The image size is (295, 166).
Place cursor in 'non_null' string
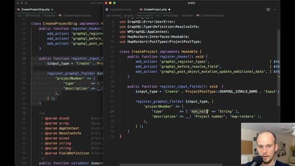[x=200, y=112]
